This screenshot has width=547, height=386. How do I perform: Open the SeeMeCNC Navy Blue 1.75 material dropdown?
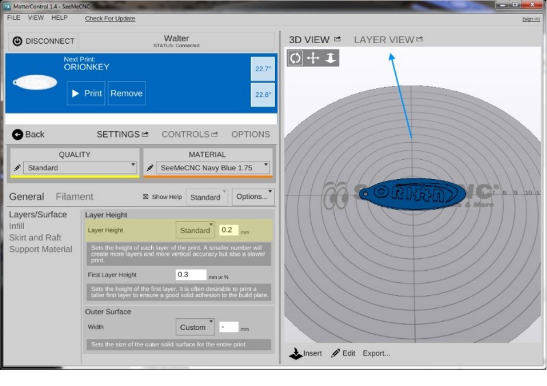[213, 168]
